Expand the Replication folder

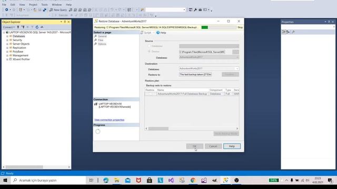click(x=7, y=48)
